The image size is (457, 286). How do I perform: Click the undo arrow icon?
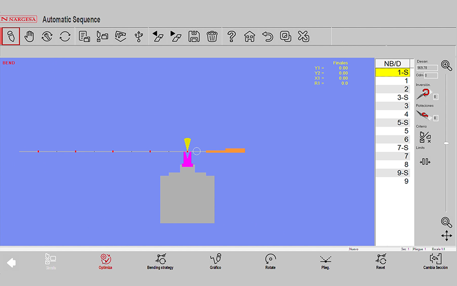tap(267, 37)
